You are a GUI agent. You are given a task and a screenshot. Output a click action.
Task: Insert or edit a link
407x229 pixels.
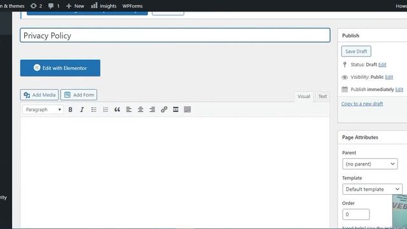pos(164,109)
